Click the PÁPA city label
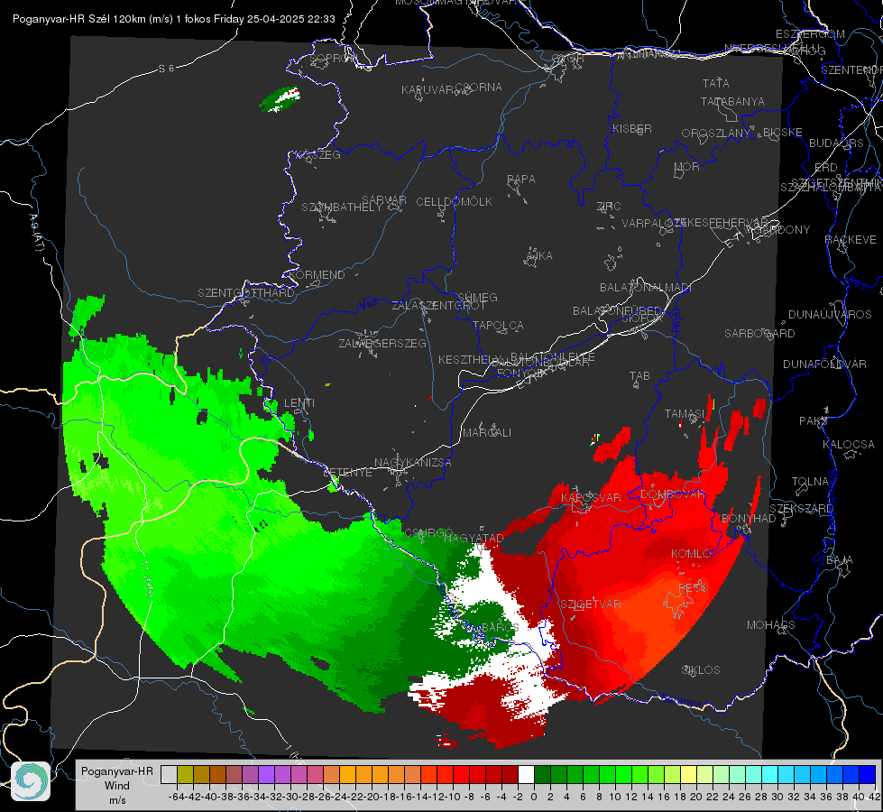The image size is (883, 812). (521, 180)
